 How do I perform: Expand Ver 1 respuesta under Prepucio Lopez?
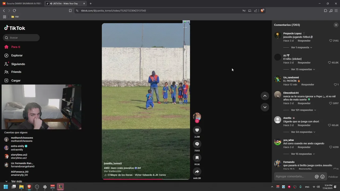coord(301,47)
